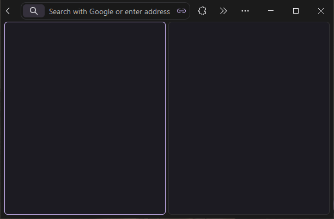The image size is (334, 219).
Task: Close the browser window
Action: 321,11
